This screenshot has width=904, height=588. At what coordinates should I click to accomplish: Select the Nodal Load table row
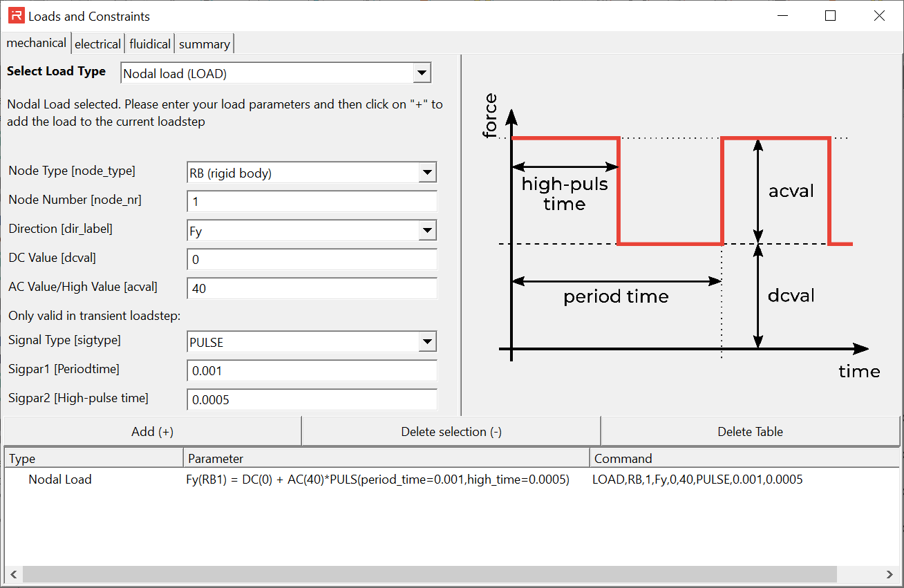[60, 480]
